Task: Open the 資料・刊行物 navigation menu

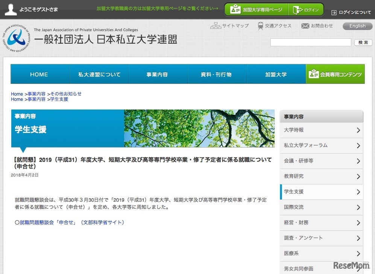Action: point(216,74)
